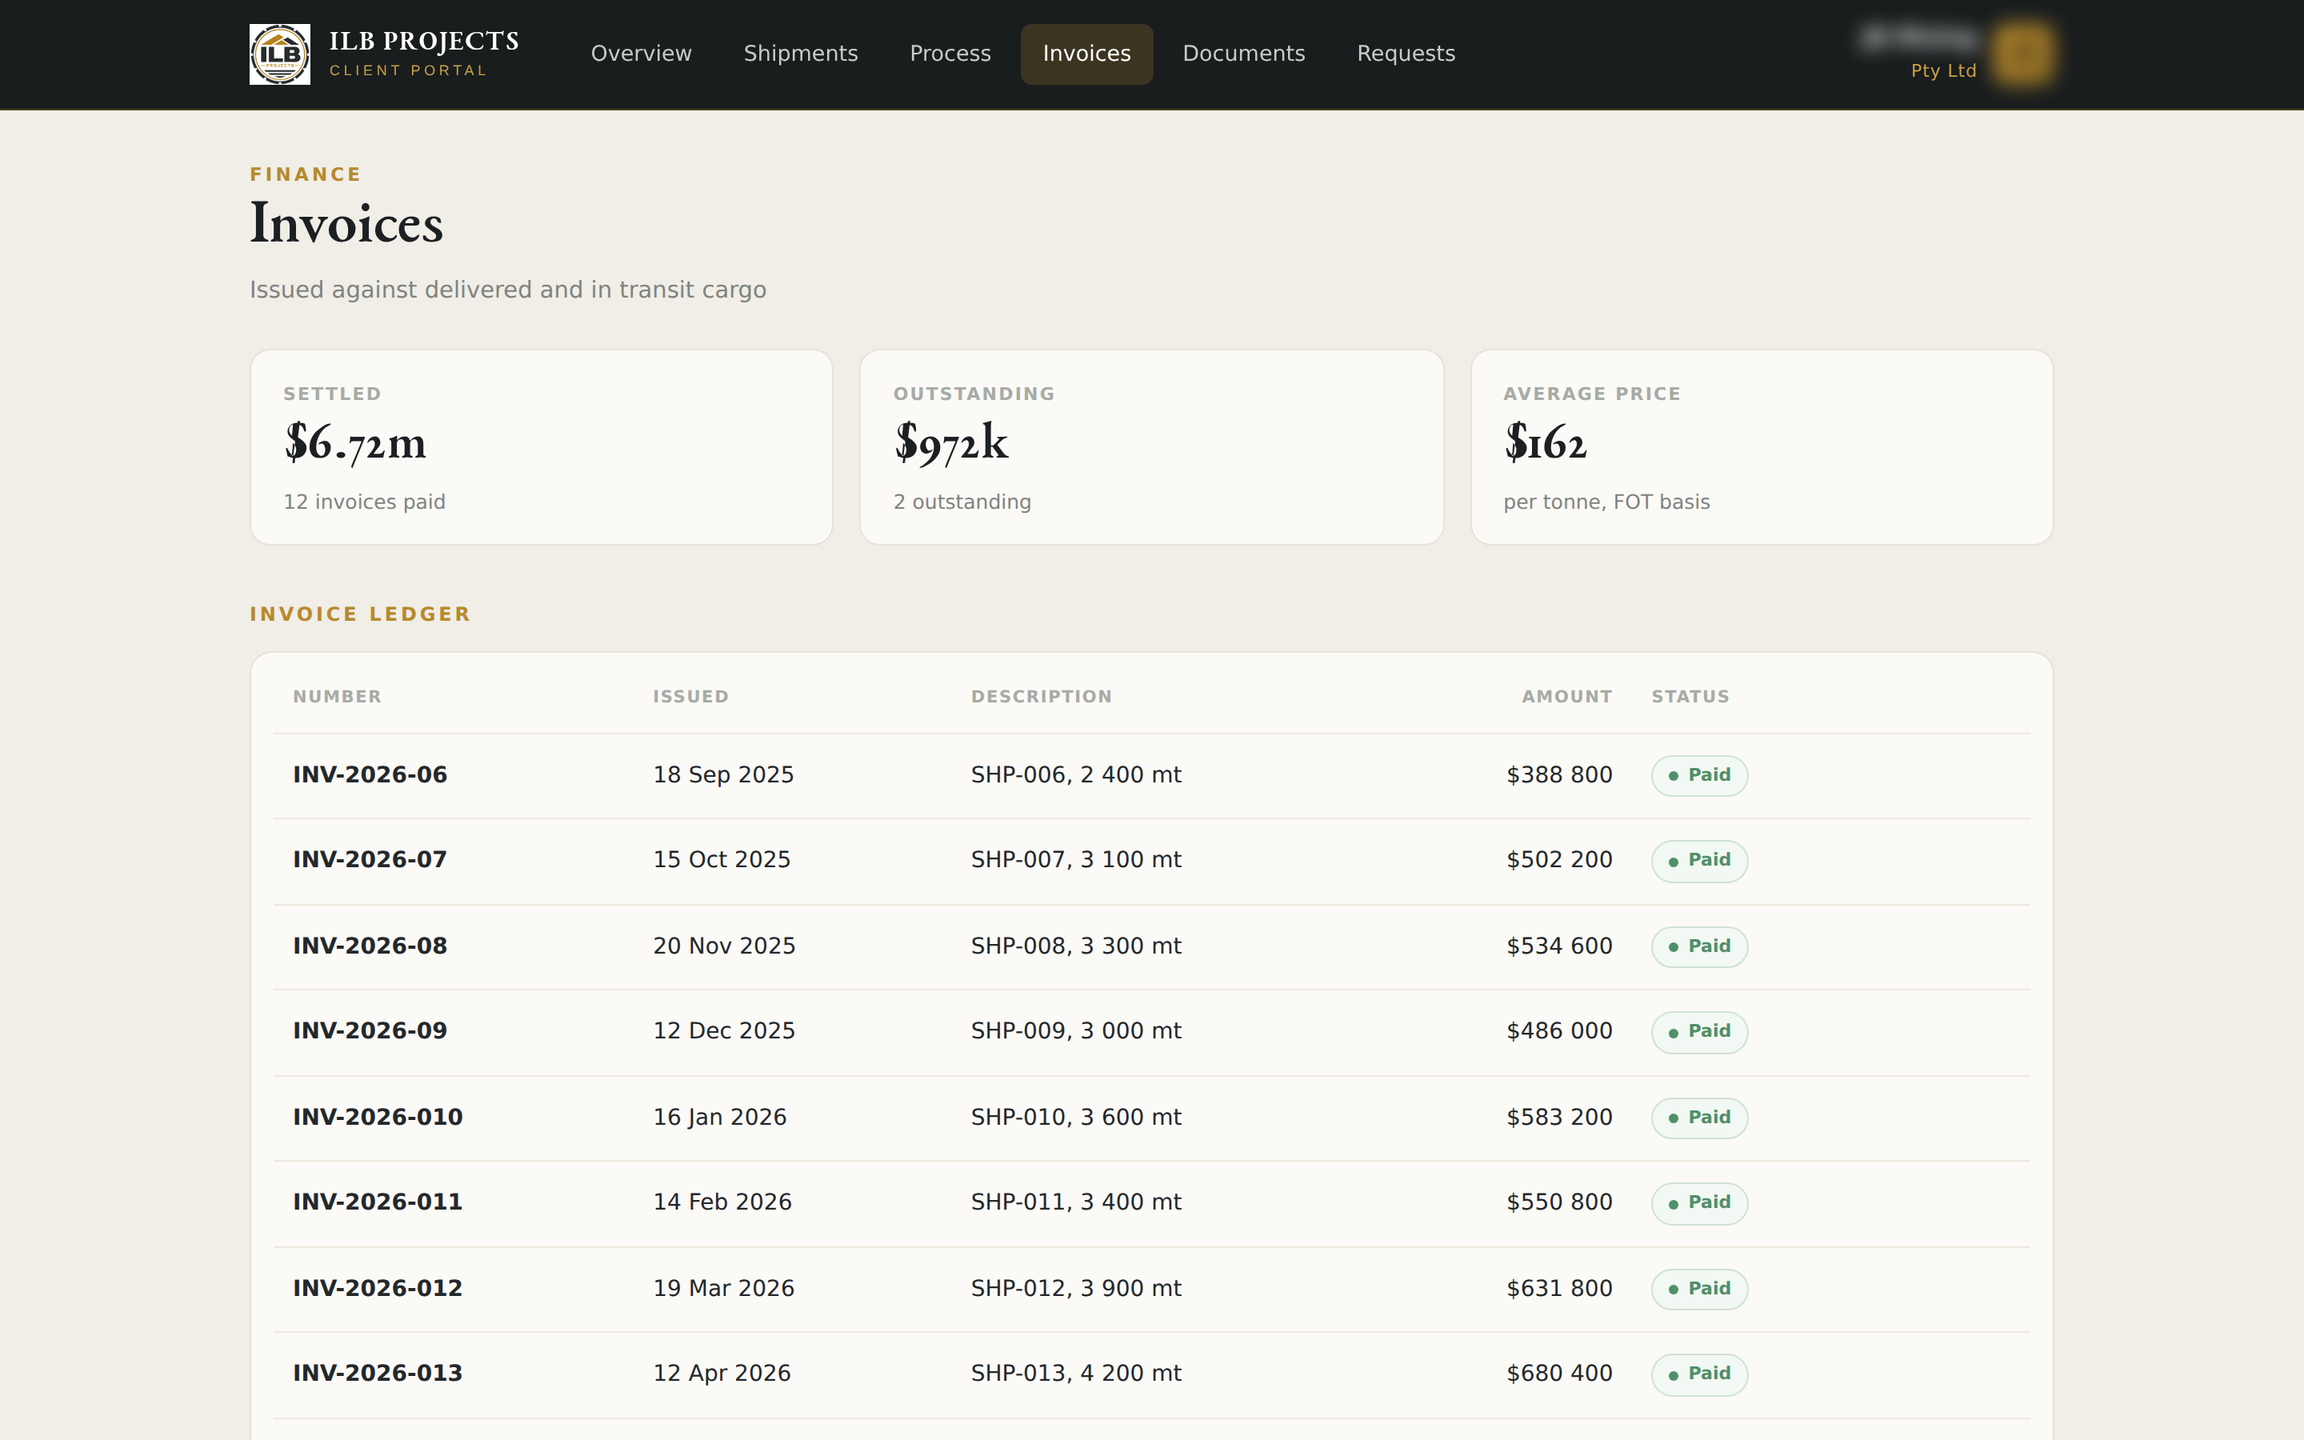Image resolution: width=2304 pixels, height=1440 pixels.
Task: Select the Invoices tab
Action: (x=1086, y=54)
